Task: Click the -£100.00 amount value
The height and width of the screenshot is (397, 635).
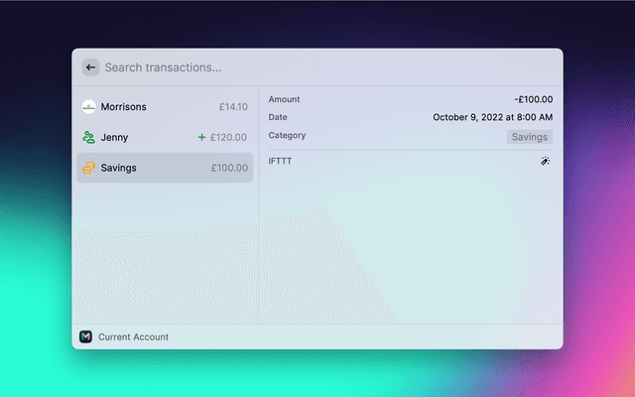Action: click(534, 99)
